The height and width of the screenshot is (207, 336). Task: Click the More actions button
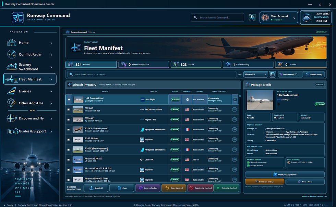305,182
